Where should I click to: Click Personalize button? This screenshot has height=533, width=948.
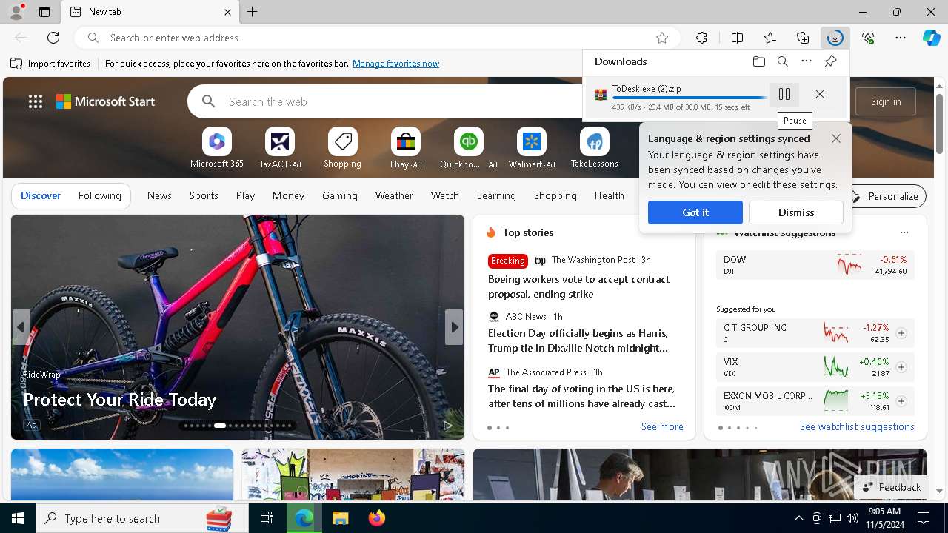click(885, 196)
